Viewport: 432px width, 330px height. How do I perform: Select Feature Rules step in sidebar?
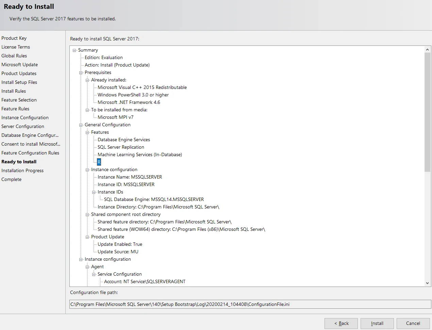15,109
